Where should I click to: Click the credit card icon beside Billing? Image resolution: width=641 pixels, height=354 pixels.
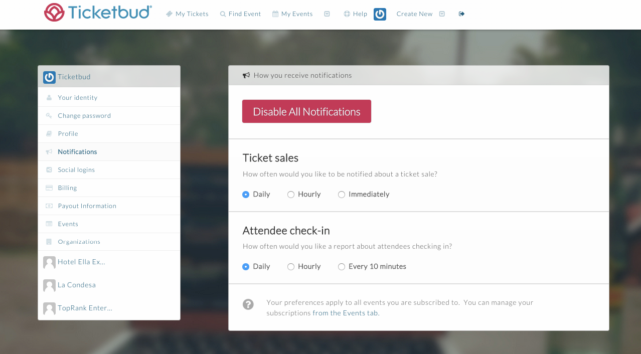pos(49,188)
